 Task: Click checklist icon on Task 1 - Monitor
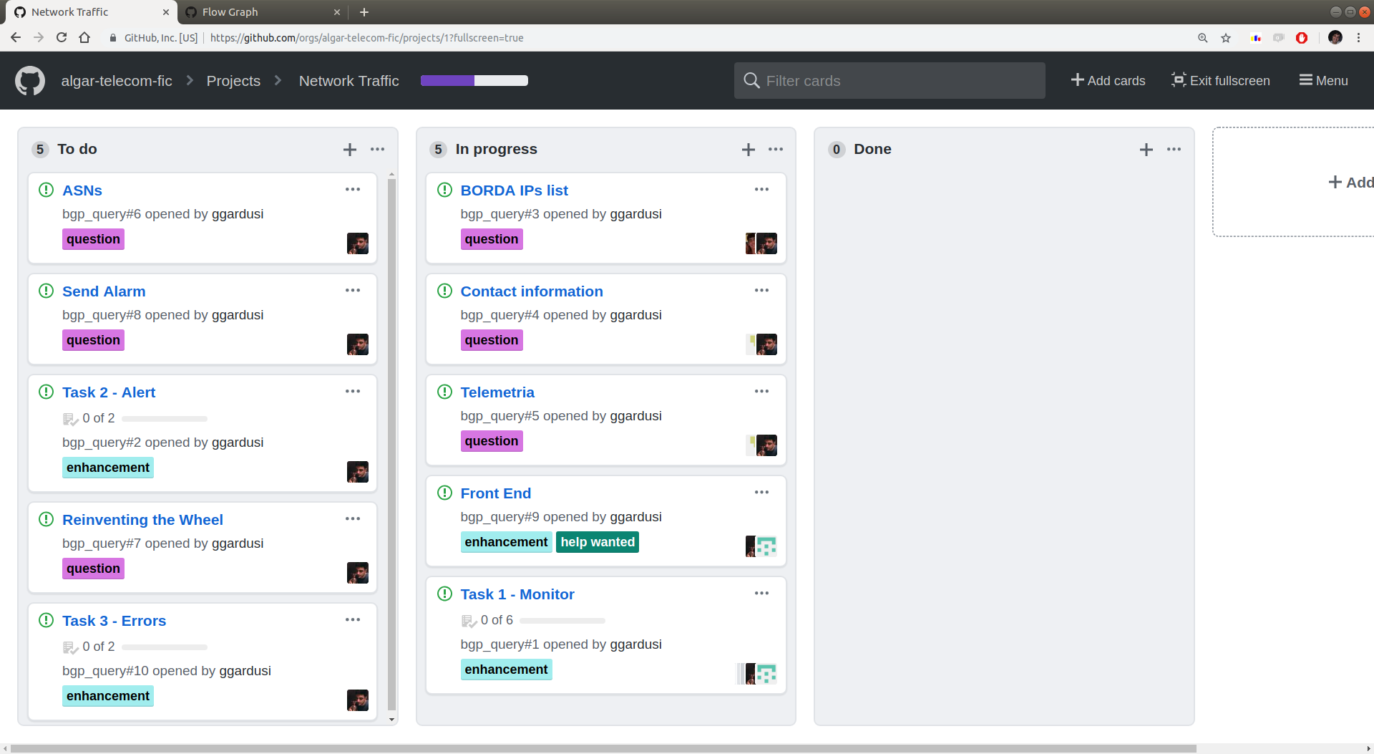pos(469,621)
